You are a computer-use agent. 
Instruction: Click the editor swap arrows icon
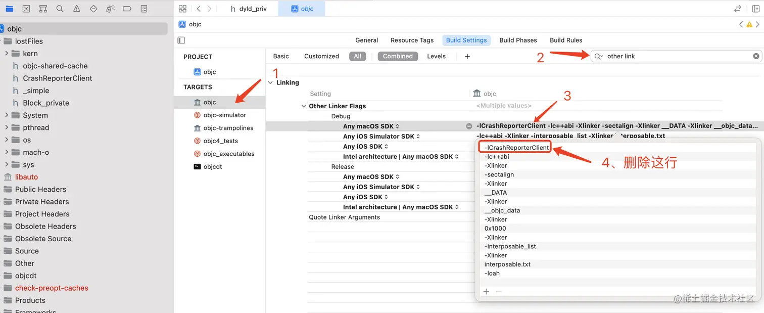click(738, 9)
